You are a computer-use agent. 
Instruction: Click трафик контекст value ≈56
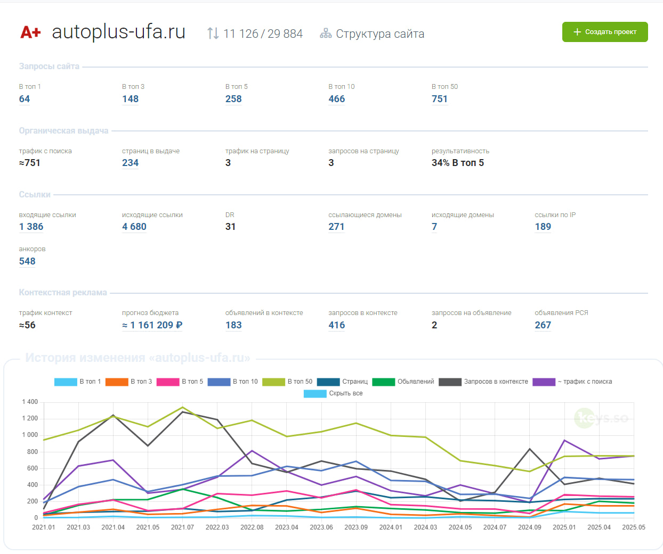click(x=27, y=325)
